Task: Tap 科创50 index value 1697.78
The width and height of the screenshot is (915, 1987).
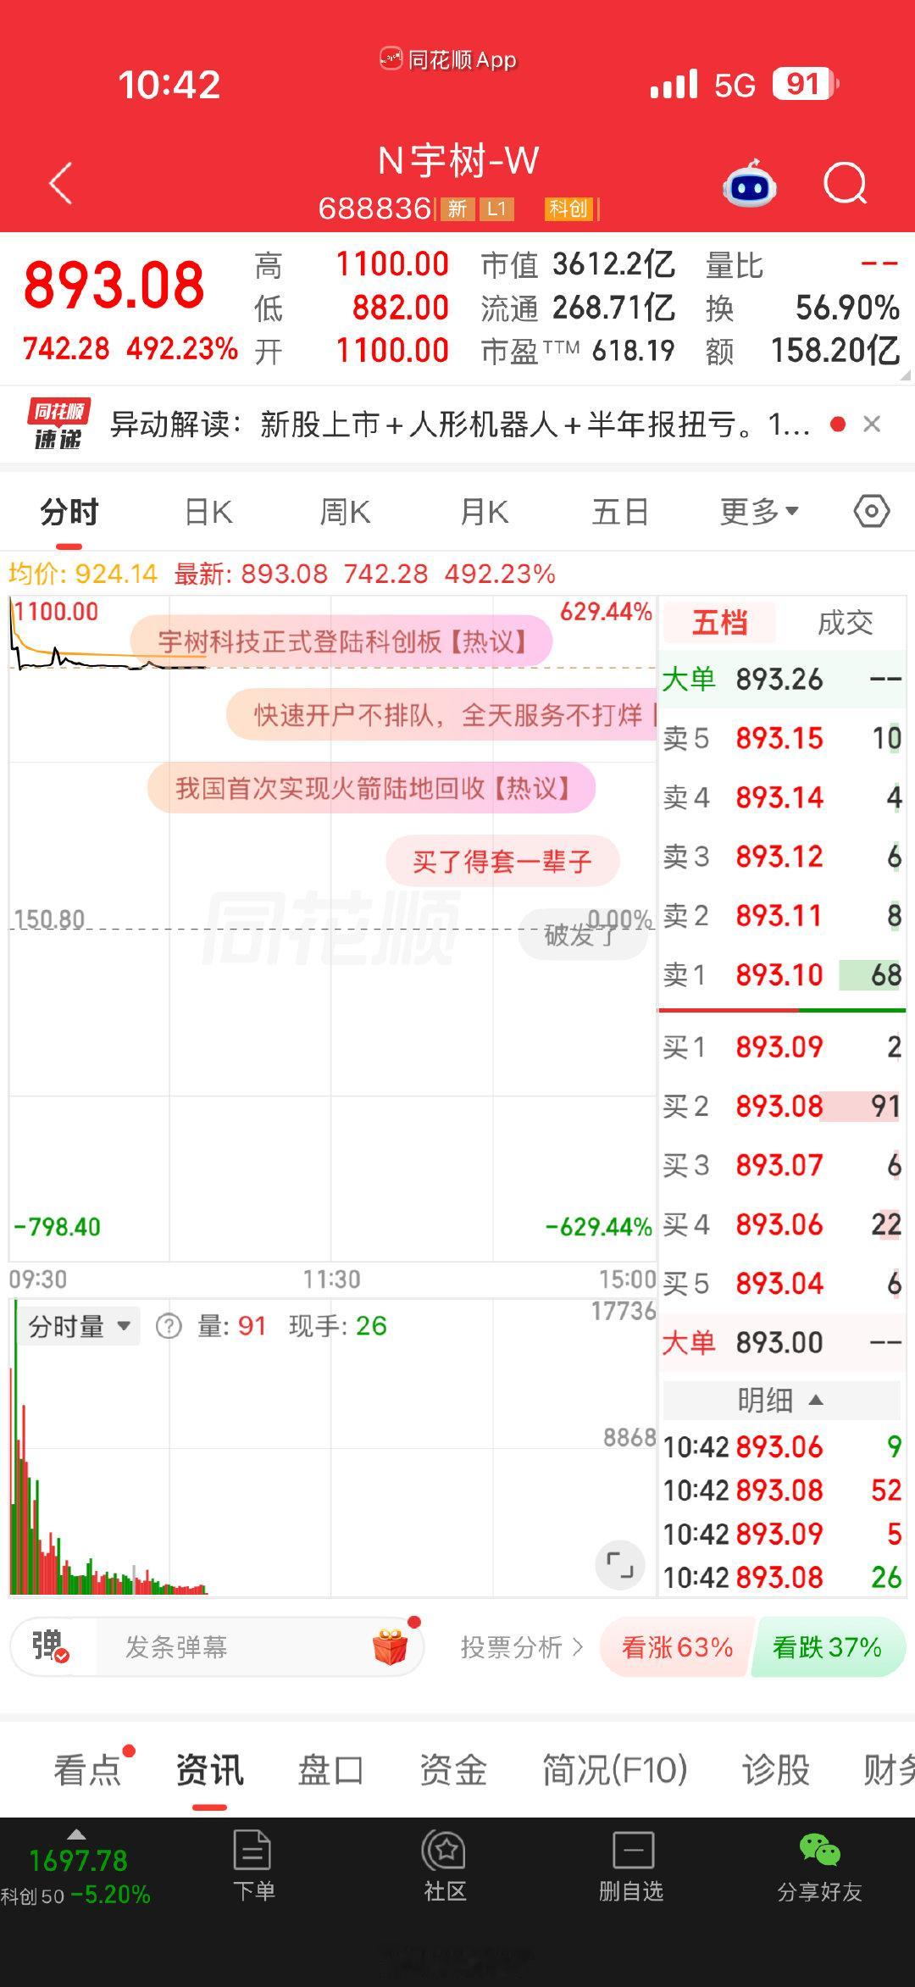Action: (78, 1861)
